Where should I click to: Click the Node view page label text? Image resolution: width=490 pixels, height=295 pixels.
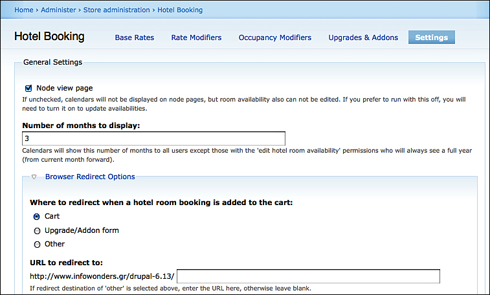[64, 88]
